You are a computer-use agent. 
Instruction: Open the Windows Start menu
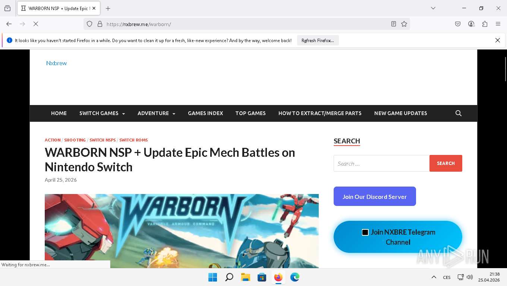click(x=213, y=277)
